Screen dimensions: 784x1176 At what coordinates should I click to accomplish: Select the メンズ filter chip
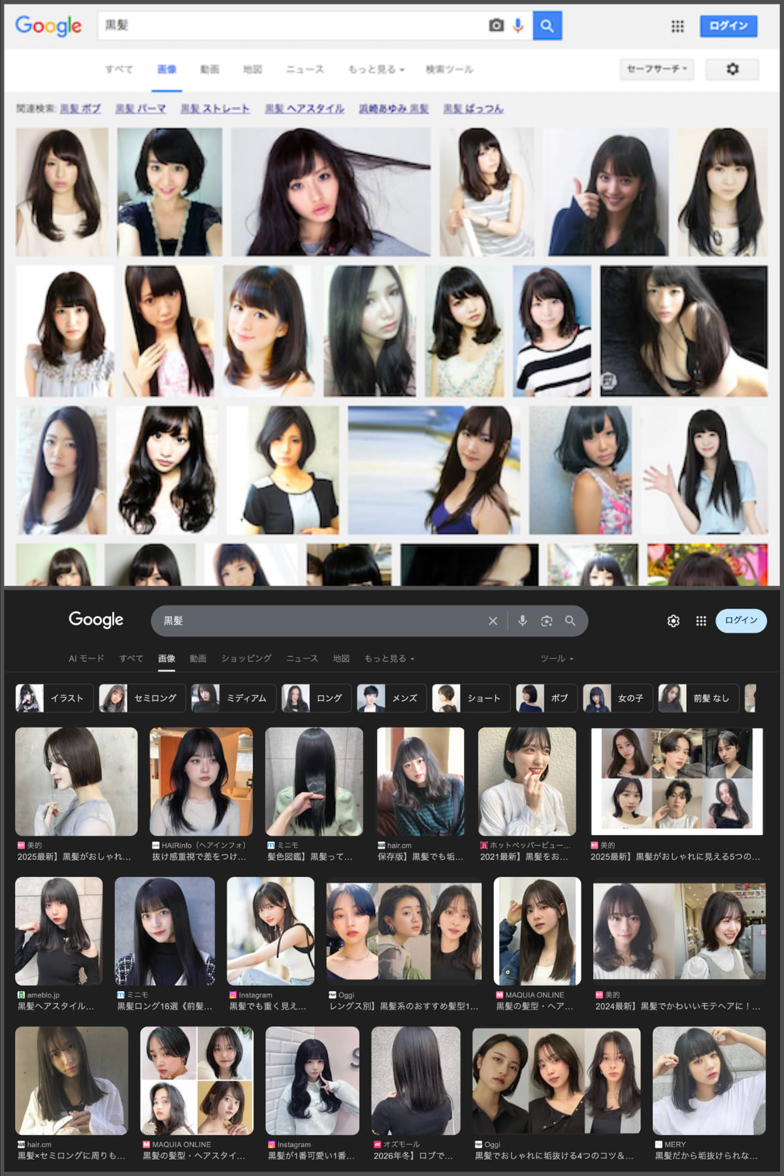tap(392, 698)
